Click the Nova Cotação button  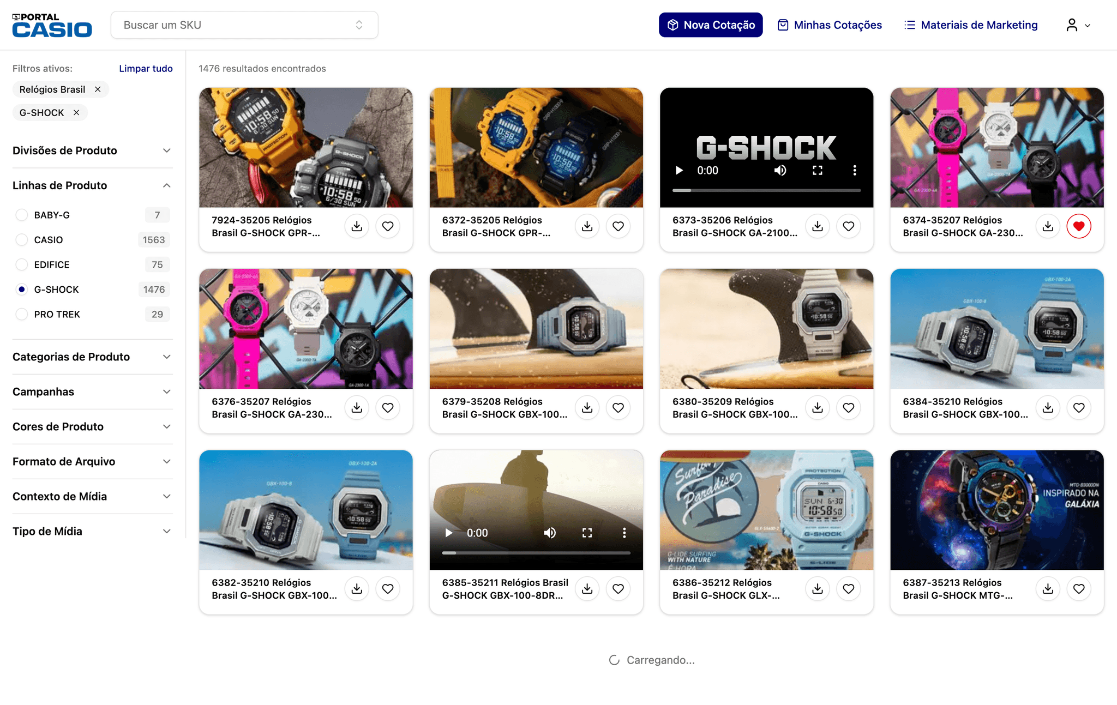pyautogui.click(x=710, y=25)
